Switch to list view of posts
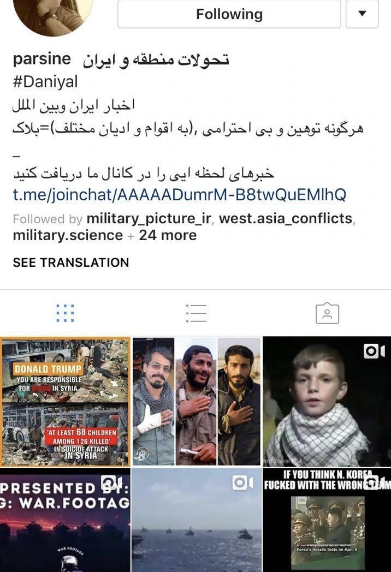Viewport: 391px width, 572px height. [196, 313]
